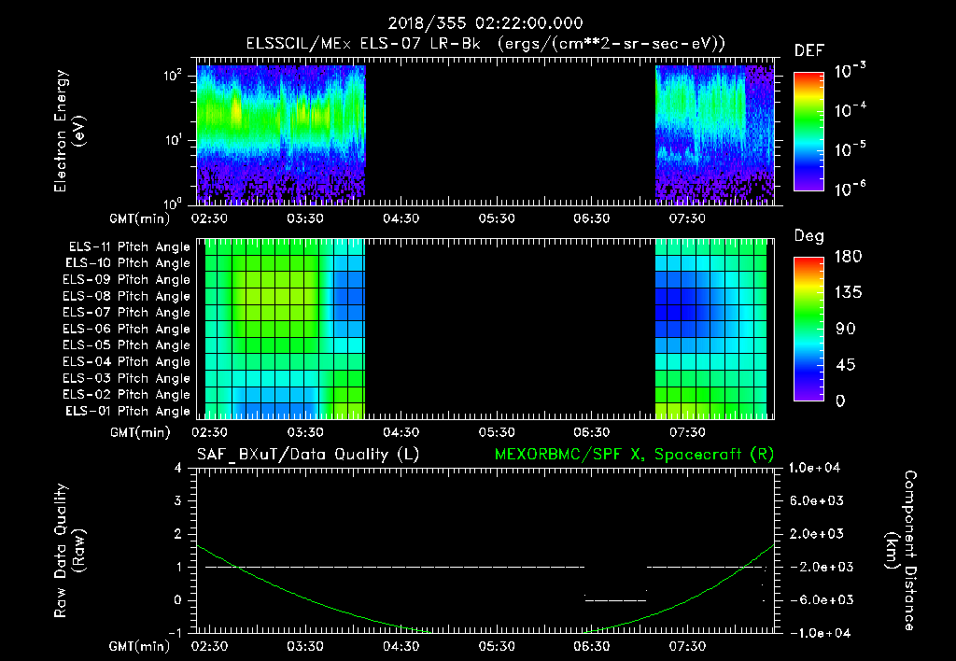Click the 180 tick on Deg scale

[x=848, y=257]
